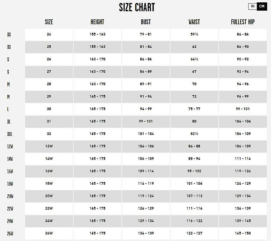This screenshot has width=271, height=241.
Task: Click the height 155 - 163 cell for size 25
Action: point(98,47)
